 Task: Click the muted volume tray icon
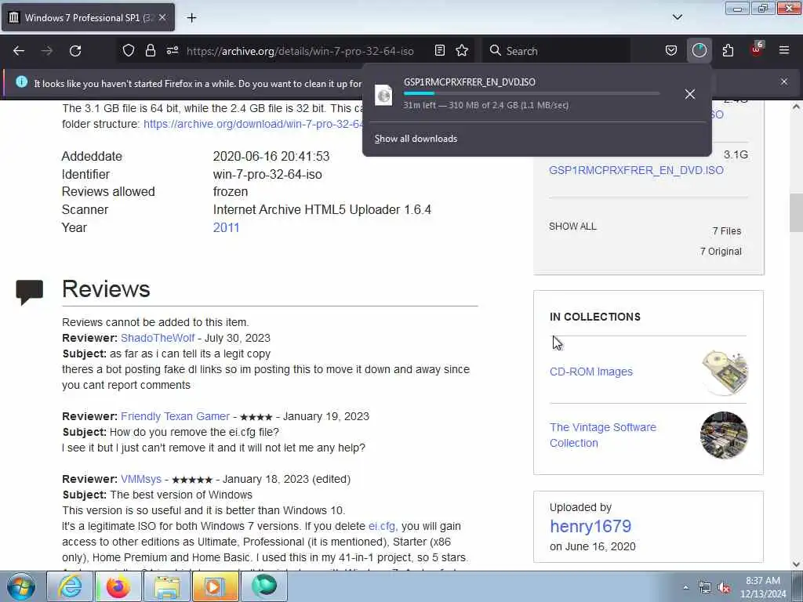pyautogui.click(x=724, y=588)
